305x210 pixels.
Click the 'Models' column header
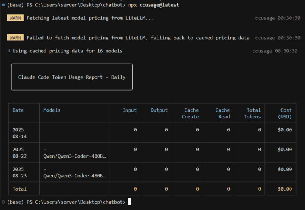tap(52, 110)
